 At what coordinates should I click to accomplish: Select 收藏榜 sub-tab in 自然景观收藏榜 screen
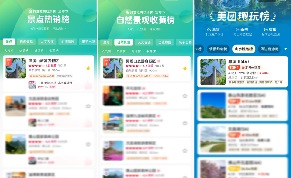151,51
